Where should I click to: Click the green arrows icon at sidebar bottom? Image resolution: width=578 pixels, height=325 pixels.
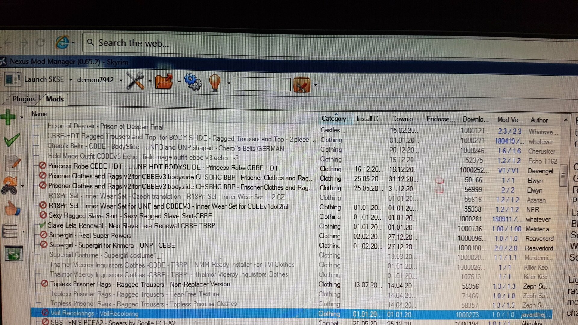[x=14, y=253]
